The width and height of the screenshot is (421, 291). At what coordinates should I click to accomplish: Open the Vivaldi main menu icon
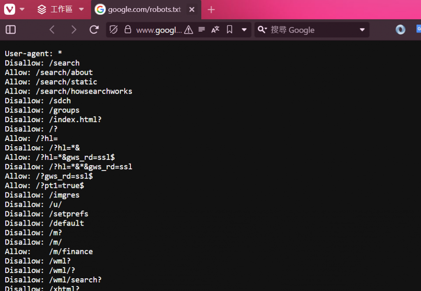pos(10,9)
